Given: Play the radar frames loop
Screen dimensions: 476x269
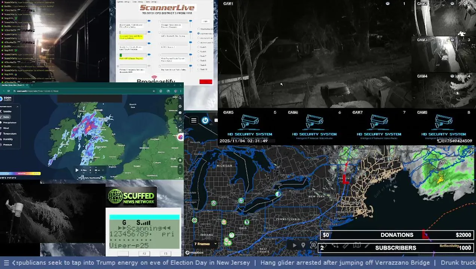Looking at the screenshot, I should [295, 245].
